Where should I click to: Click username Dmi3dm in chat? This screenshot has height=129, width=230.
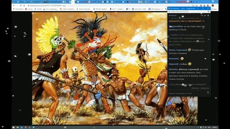pyautogui.click(x=173, y=69)
